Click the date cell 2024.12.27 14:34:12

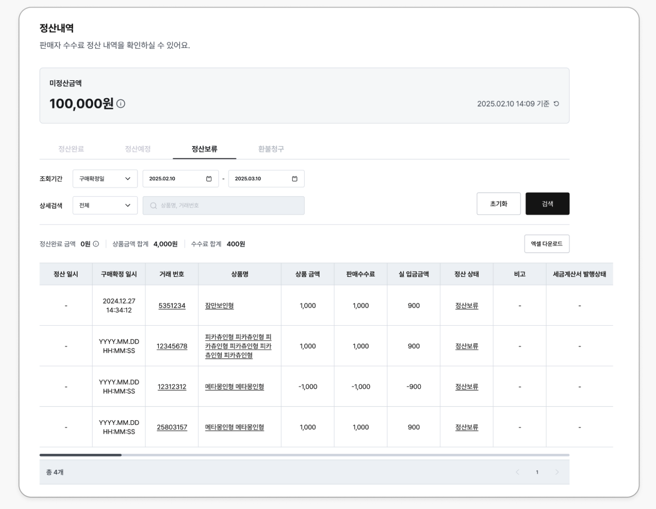tap(119, 306)
